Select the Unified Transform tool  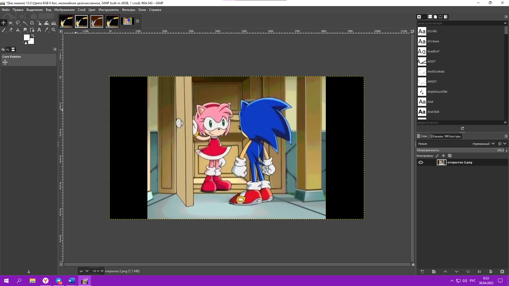39,23
